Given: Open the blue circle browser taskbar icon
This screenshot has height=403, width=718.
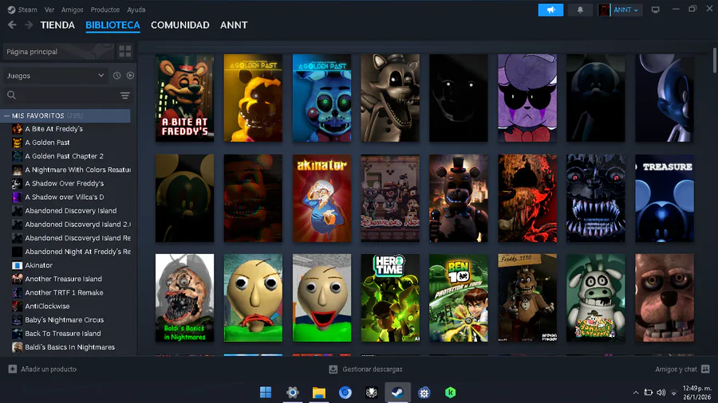Looking at the screenshot, I should [x=345, y=393].
